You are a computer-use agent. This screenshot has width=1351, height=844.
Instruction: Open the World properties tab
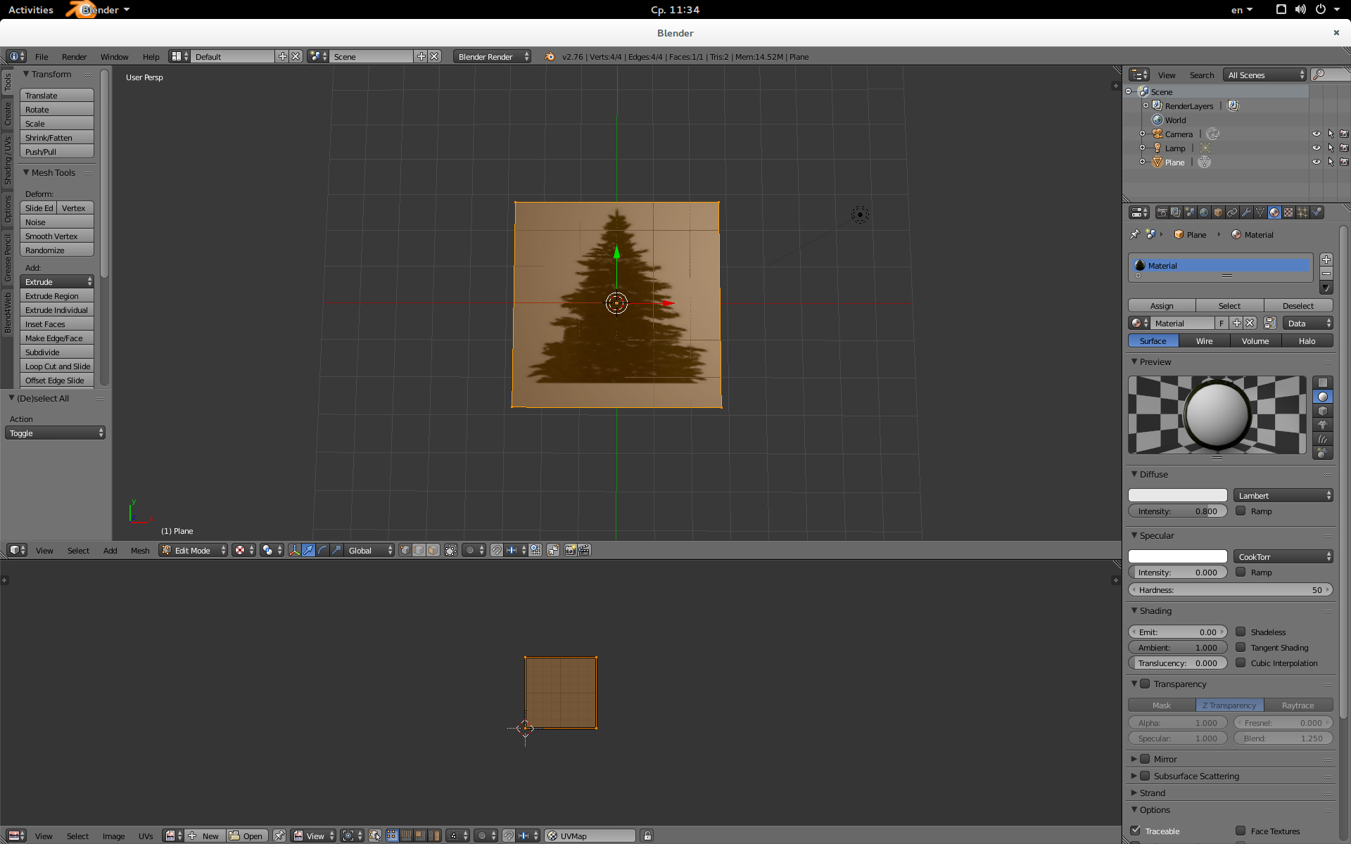tap(1204, 212)
